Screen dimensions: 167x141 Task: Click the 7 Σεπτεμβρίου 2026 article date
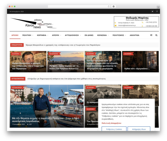click(x=18, y=124)
